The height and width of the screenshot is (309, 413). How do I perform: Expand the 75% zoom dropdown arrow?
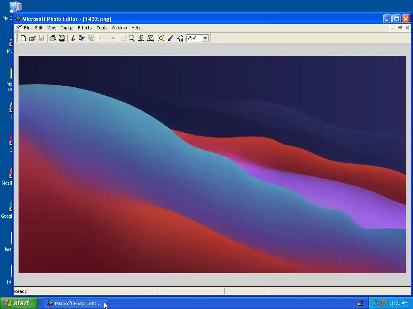coord(205,38)
